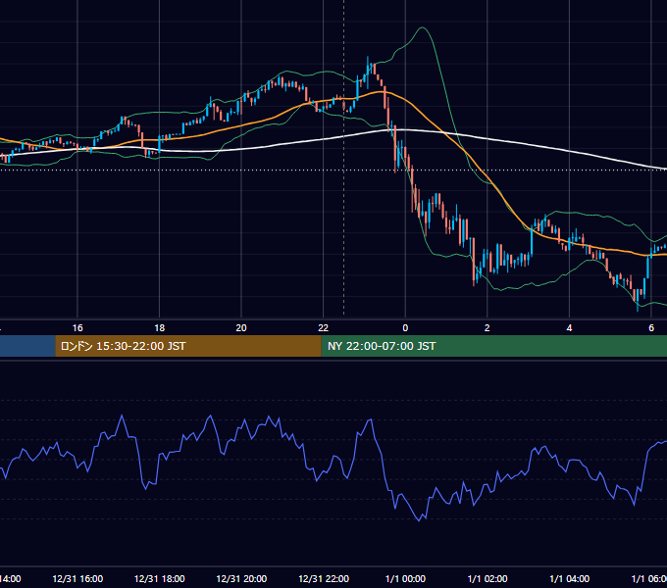Select the 12/31 22:00 time label

tap(324, 578)
